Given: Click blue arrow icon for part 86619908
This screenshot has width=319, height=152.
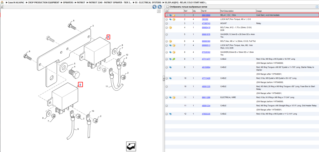Looking at the screenshot, I should click(x=170, y=15).
